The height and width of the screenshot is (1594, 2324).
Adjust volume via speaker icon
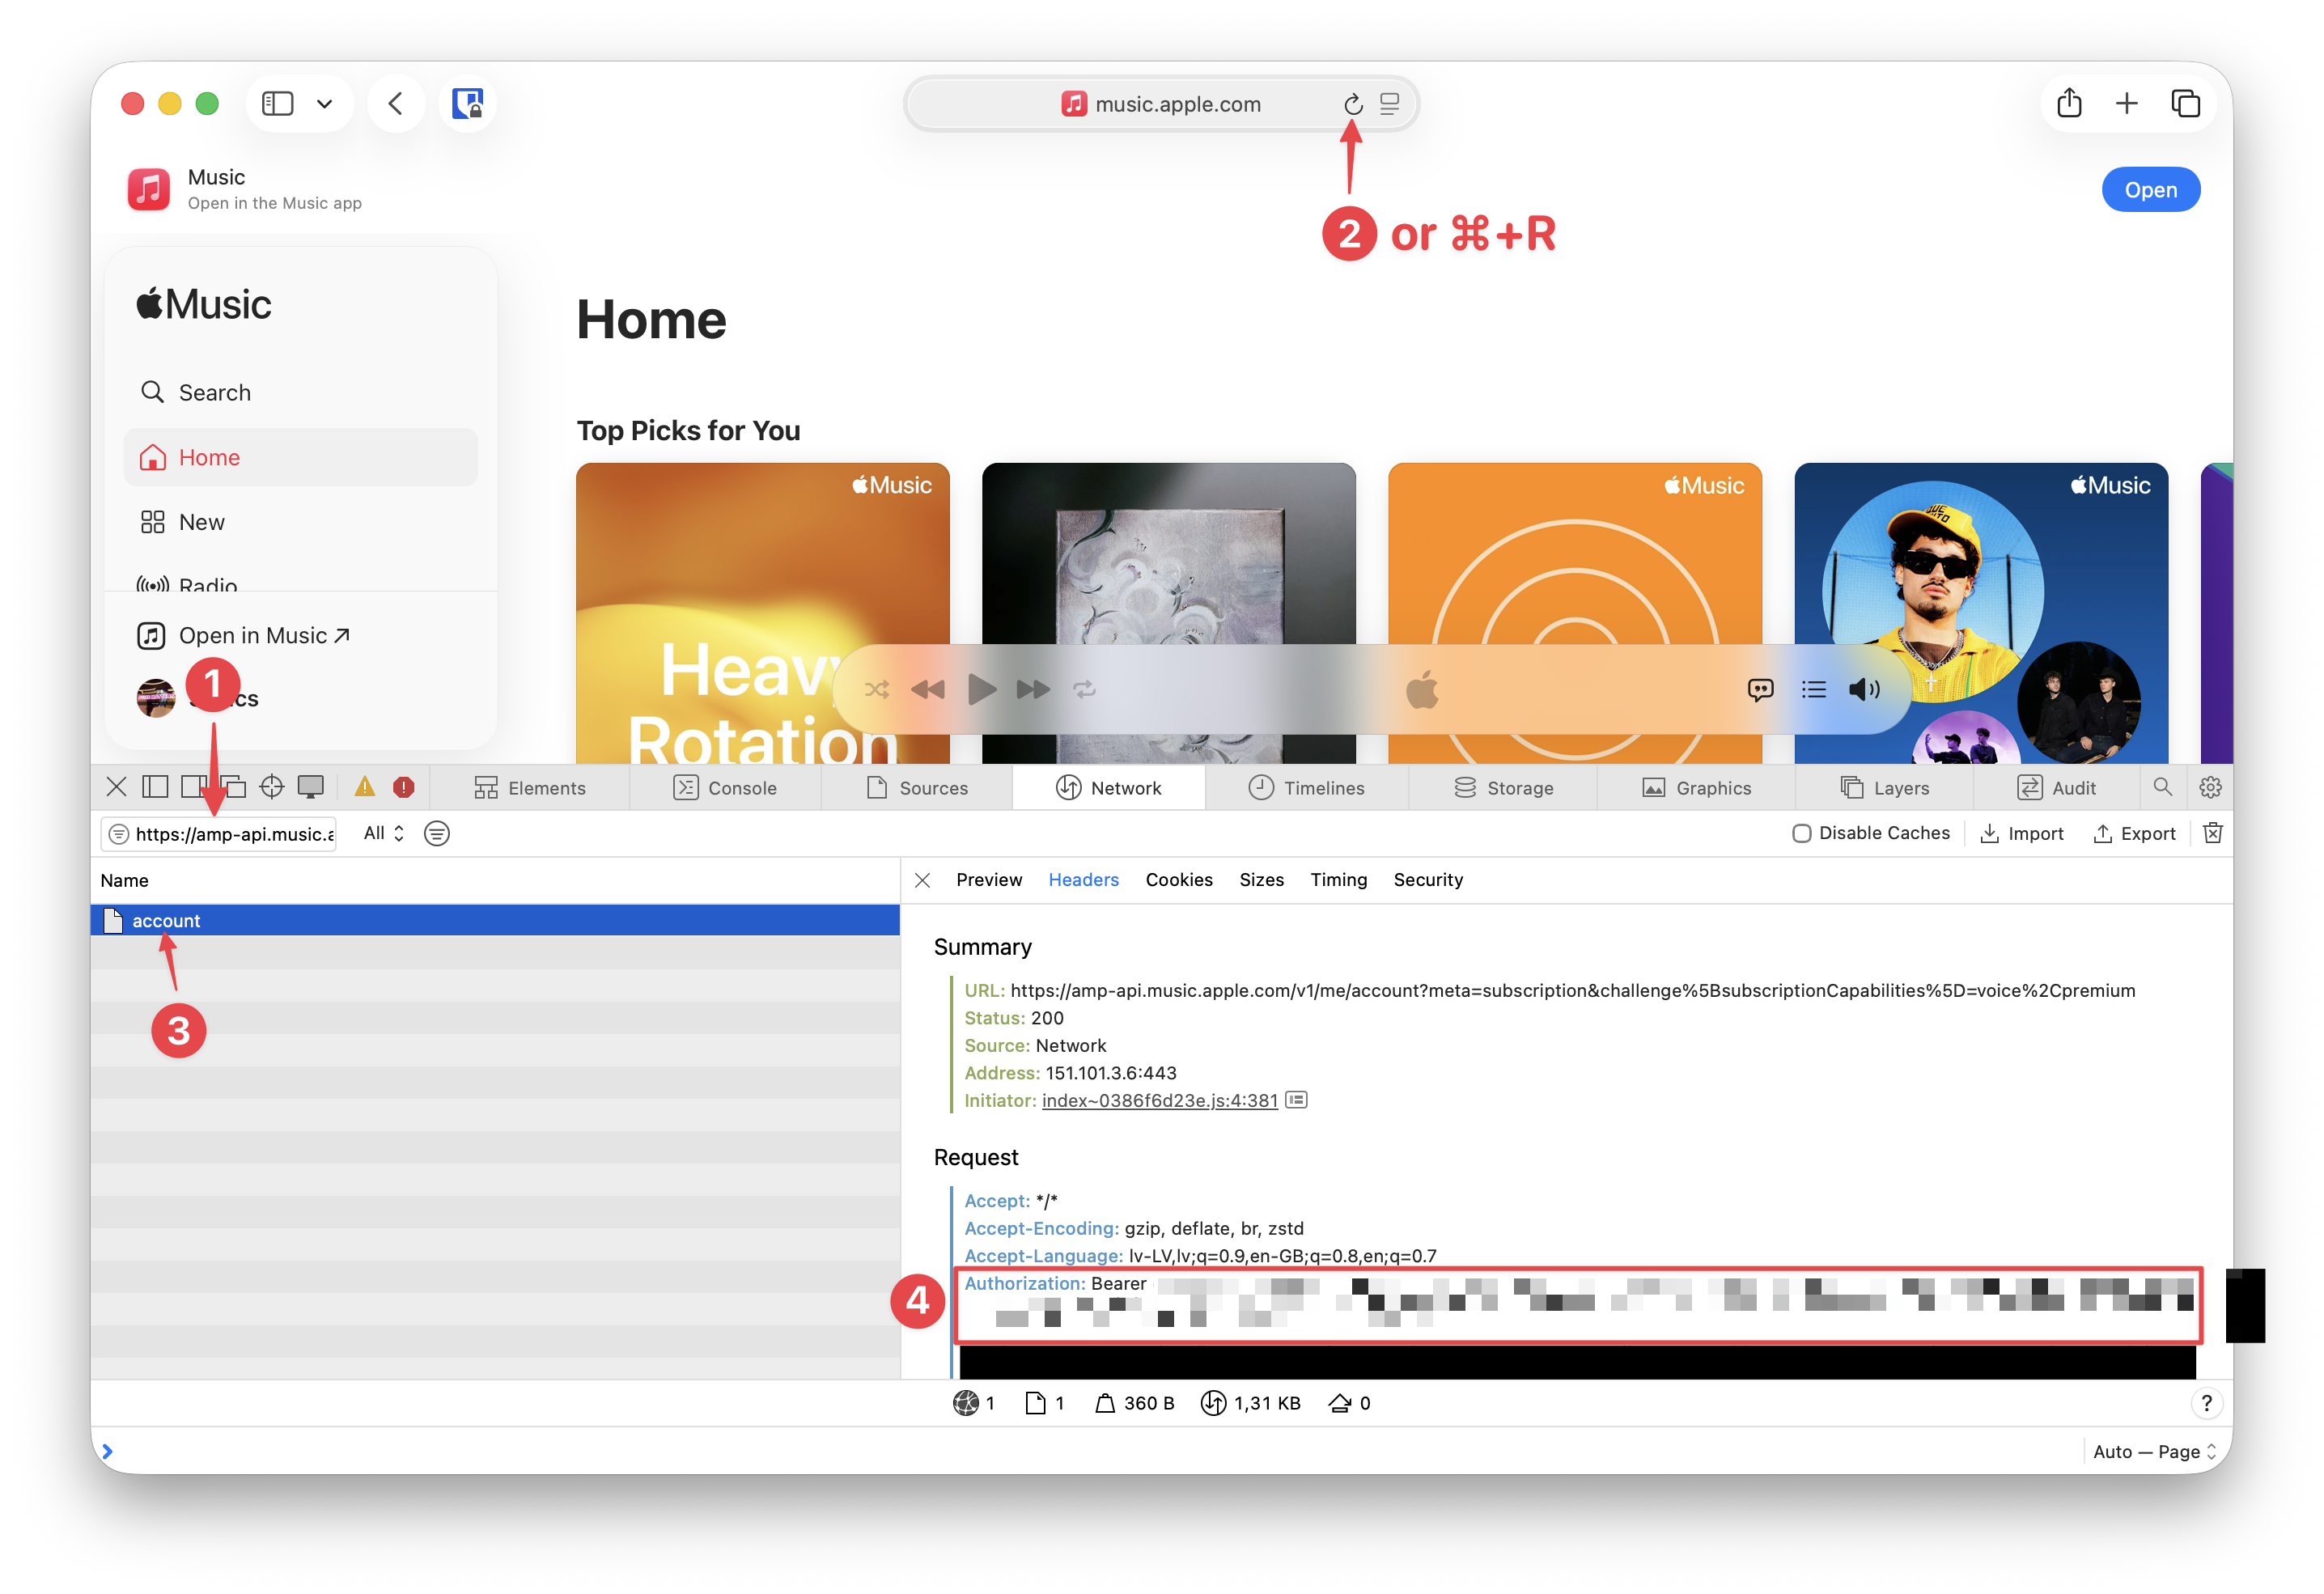click(x=1865, y=689)
